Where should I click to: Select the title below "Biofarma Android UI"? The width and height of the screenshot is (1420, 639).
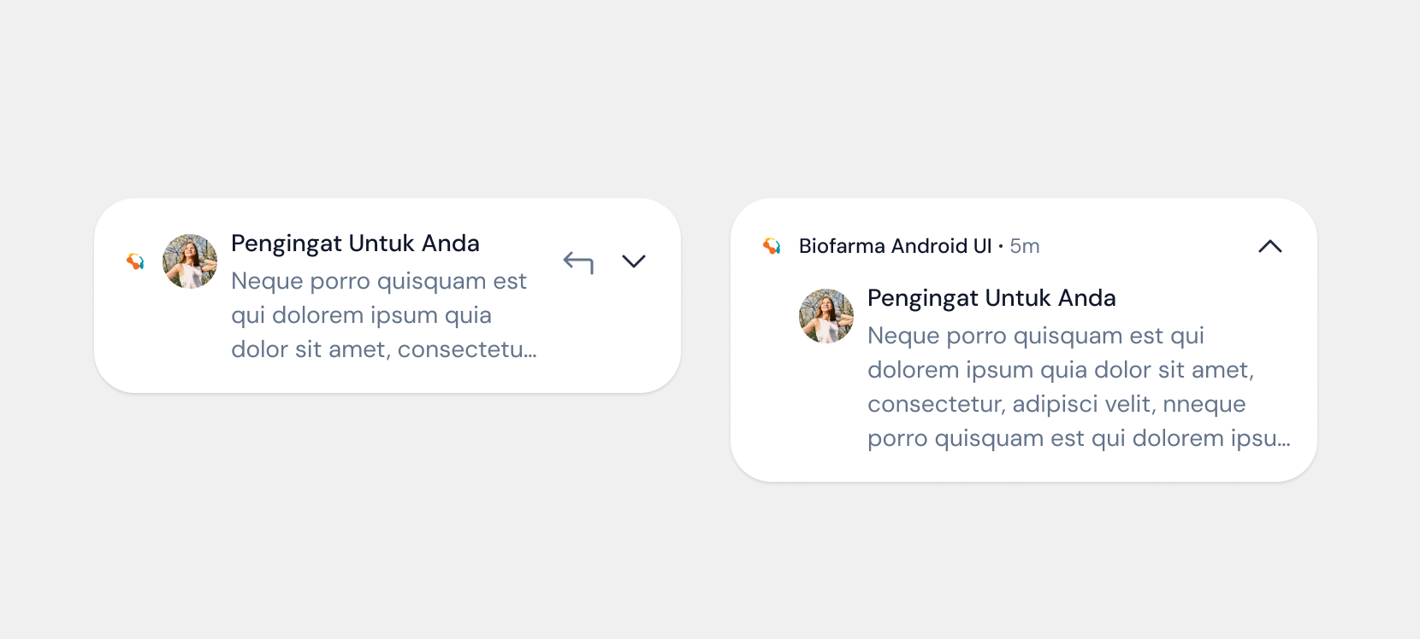pos(991,298)
